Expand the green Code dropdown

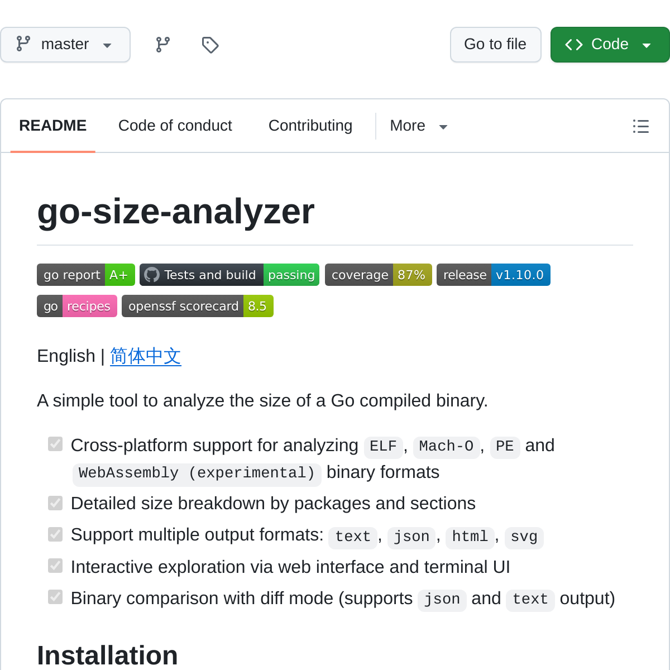point(610,45)
